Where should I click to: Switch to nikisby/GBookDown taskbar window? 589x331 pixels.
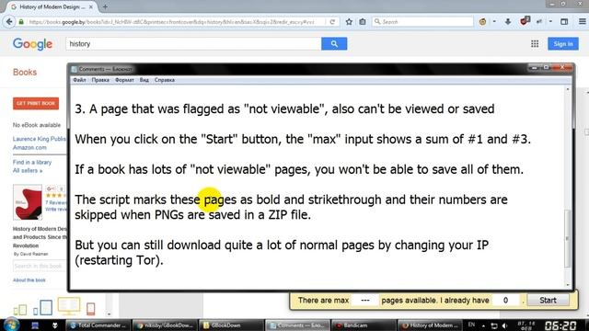(x=165, y=325)
